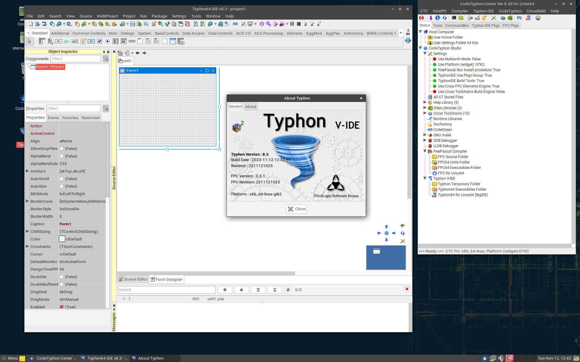Expand the BorderIcons property
Screen dimensions: 580x362
click(x=27, y=201)
